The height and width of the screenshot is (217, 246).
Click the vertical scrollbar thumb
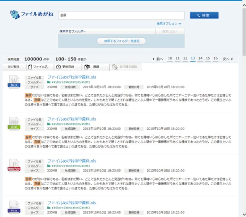[244, 32]
